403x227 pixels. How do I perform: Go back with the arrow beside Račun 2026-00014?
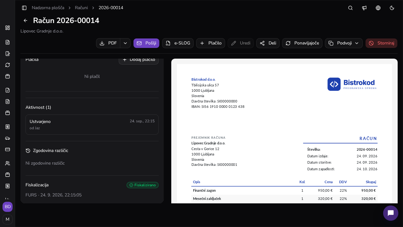[26, 20]
